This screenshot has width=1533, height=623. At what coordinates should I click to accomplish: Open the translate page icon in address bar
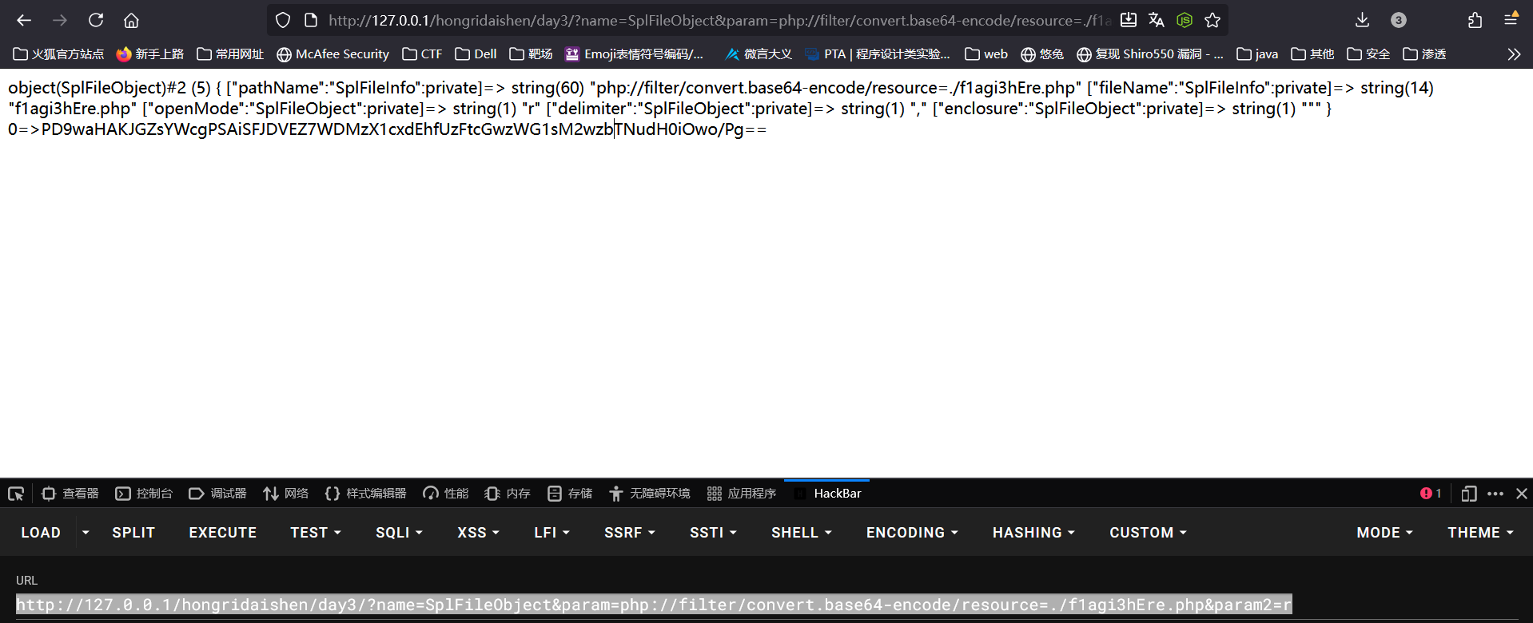point(1157,20)
